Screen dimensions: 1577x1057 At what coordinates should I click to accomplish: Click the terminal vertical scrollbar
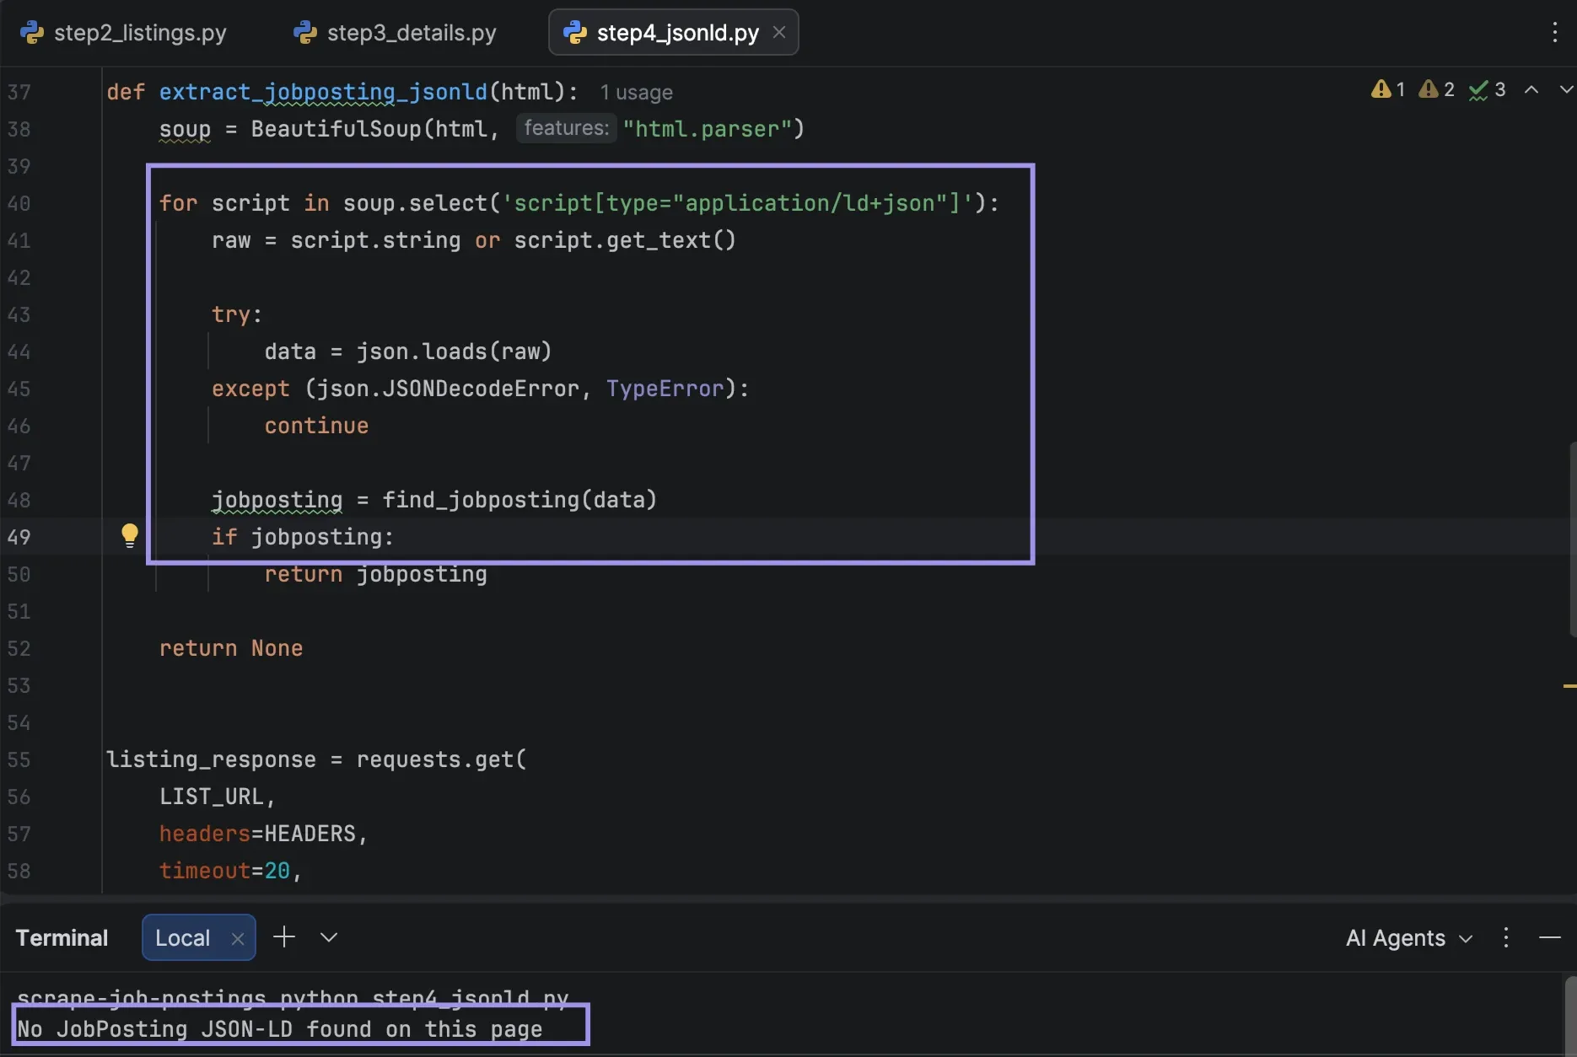coord(1570,1016)
